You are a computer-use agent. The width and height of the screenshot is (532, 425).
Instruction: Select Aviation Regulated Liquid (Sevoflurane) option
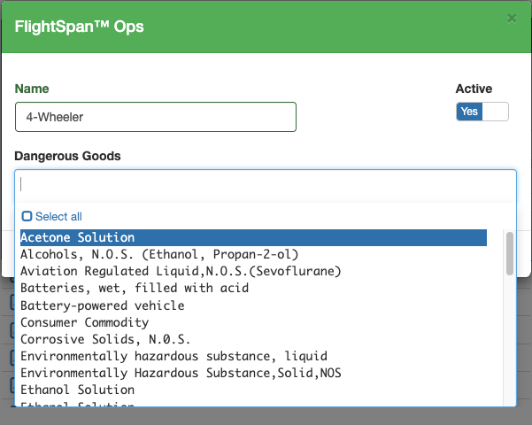point(253,271)
